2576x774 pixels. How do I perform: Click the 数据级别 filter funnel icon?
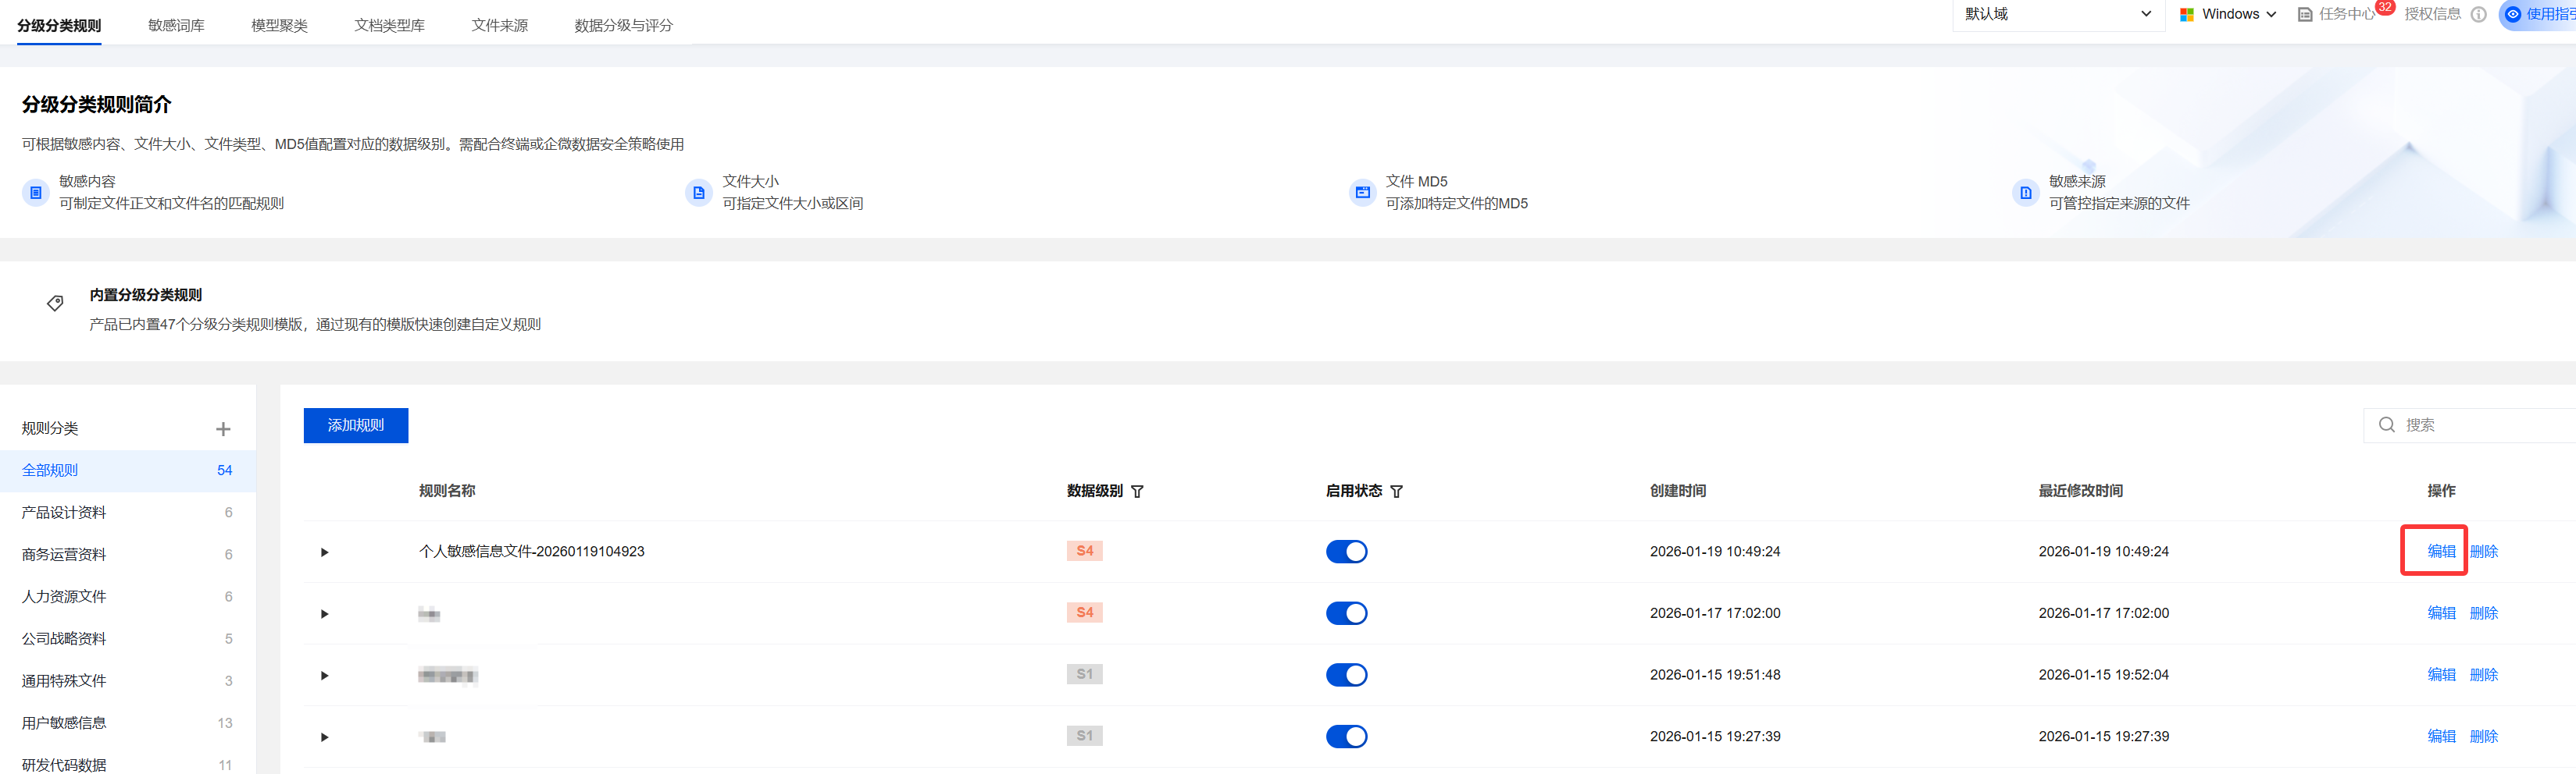click(1137, 492)
